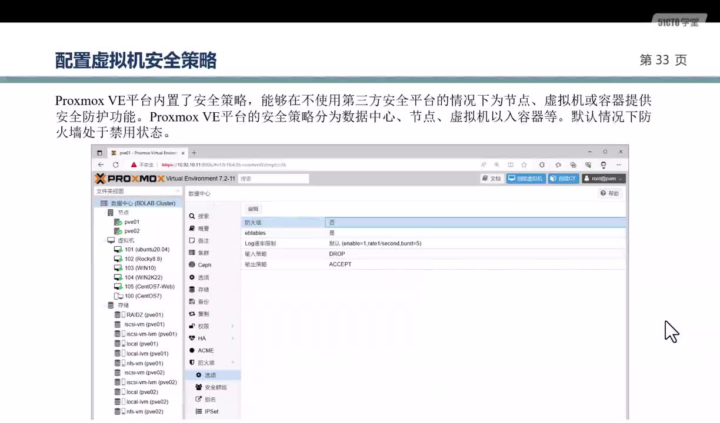
Task: Expand the 权限 permissions submenu arrow
Action: tap(233, 326)
